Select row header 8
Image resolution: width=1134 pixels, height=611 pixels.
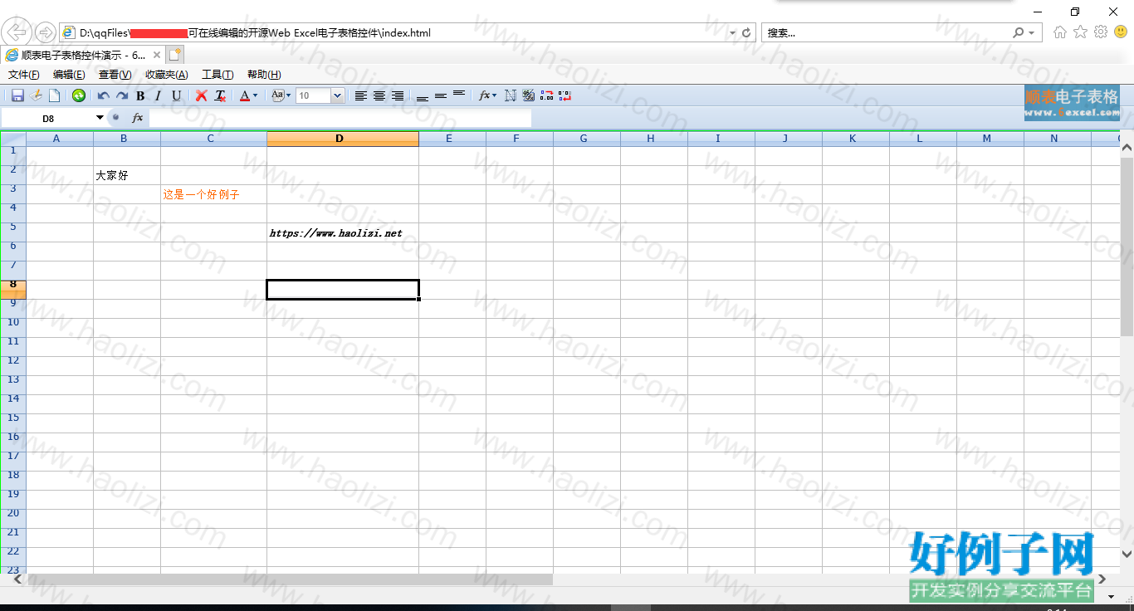(13, 290)
